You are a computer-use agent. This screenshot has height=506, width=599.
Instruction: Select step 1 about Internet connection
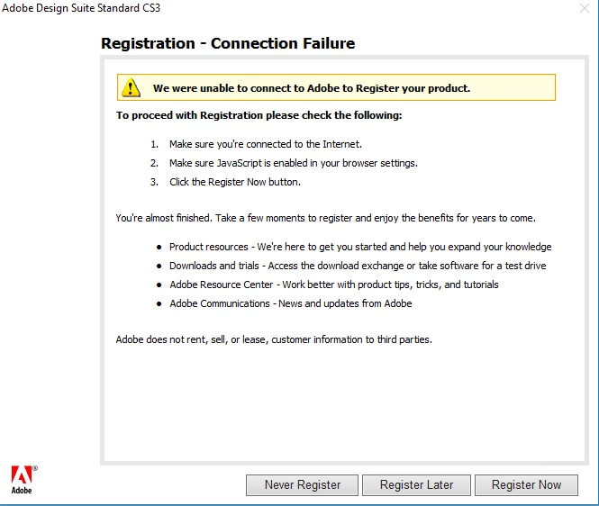[x=266, y=144]
